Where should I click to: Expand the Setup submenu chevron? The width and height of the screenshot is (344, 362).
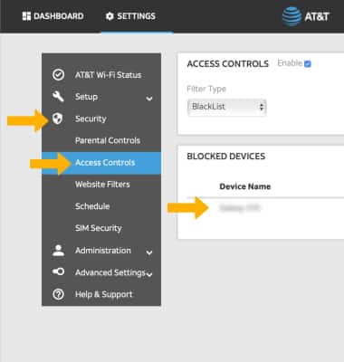click(x=149, y=98)
